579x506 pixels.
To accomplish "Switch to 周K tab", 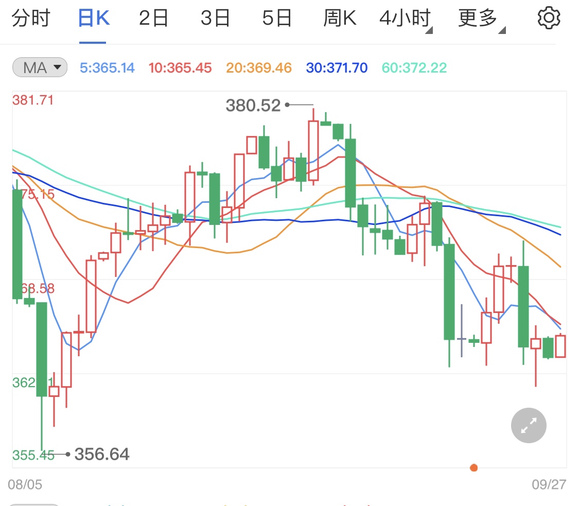I will pyautogui.click(x=340, y=18).
